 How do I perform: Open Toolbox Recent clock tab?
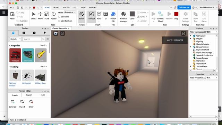point(34,33)
